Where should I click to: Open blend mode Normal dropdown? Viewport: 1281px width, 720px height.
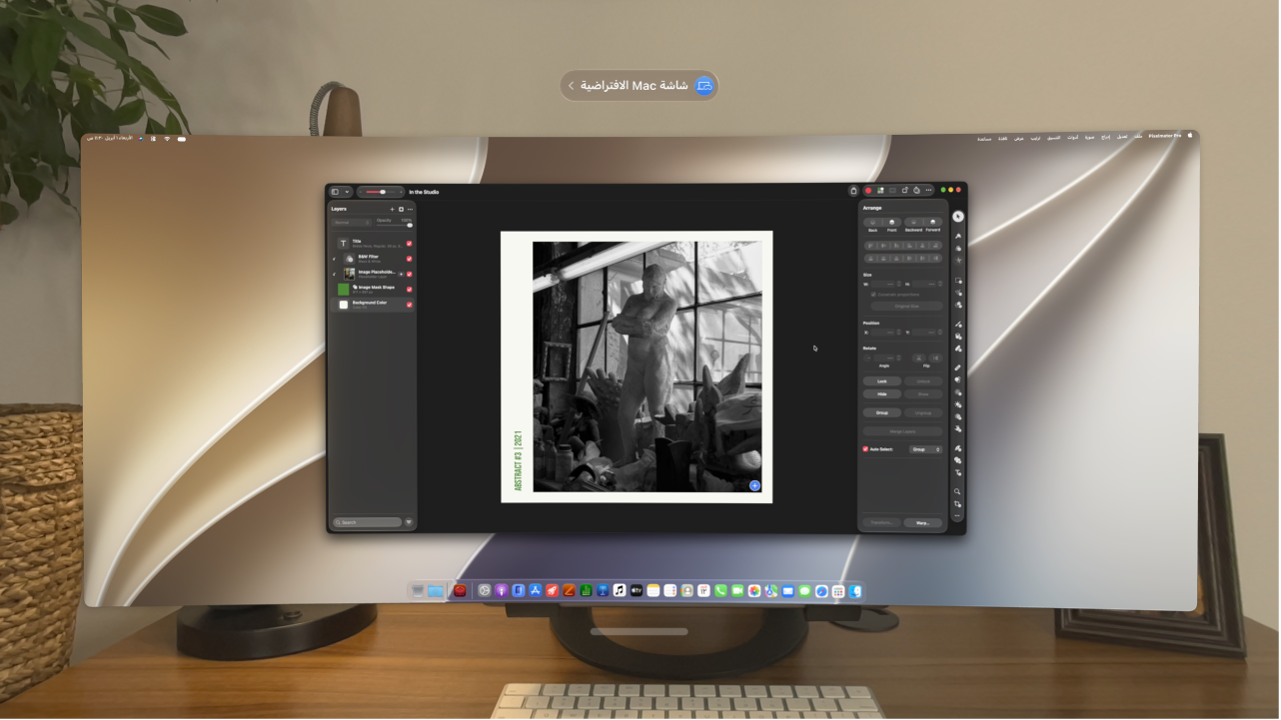point(352,223)
